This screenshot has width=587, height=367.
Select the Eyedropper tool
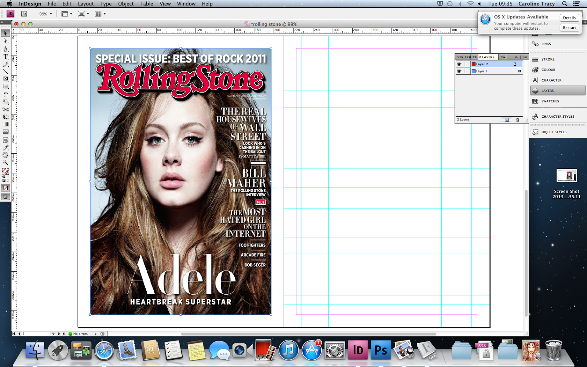(x=6, y=148)
